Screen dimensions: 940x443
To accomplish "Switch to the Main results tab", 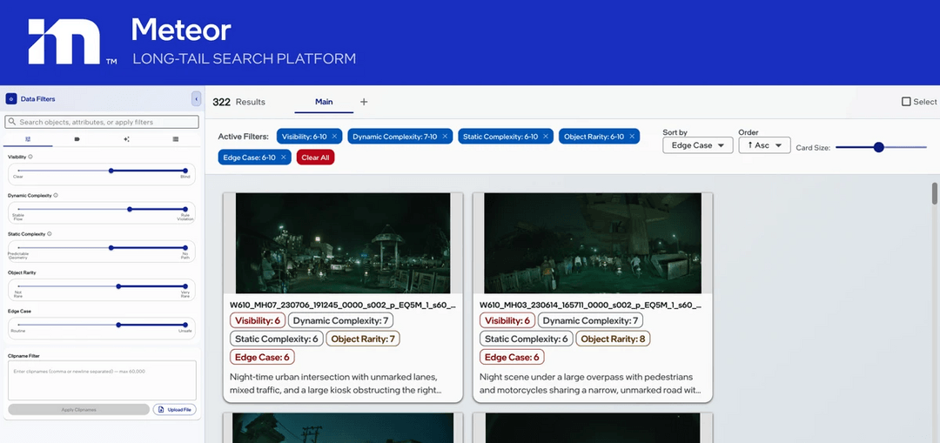I will 324,102.
